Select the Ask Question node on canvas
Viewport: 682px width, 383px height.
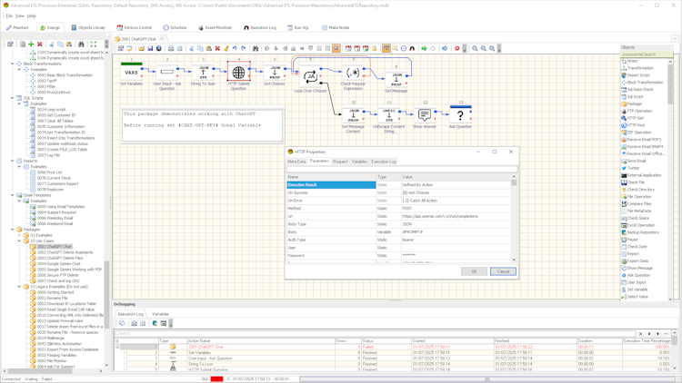pos(460,115)
